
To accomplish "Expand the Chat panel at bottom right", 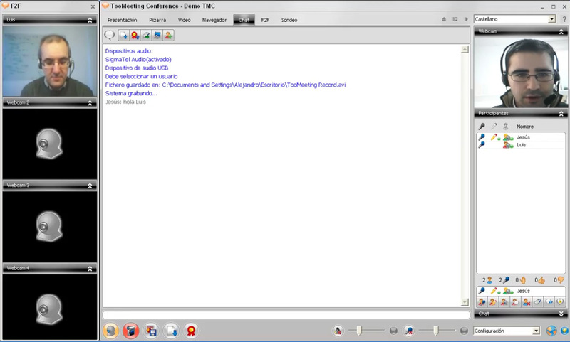I will (x=561, y=314).
